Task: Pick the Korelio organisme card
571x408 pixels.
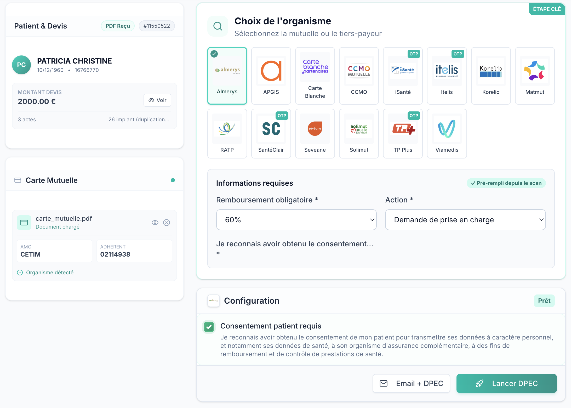Action: (x=491, y=76)
